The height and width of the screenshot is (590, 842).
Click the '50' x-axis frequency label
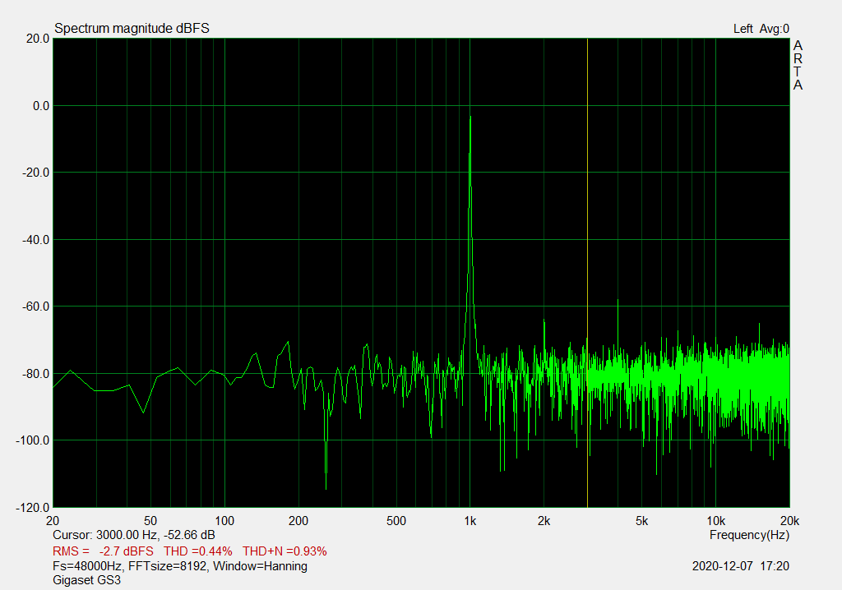150,521
